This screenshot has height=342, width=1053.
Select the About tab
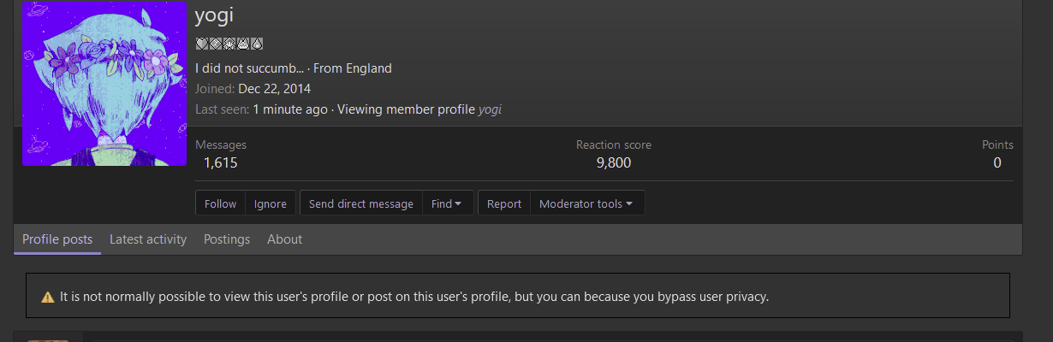click(x=284, y=239)
